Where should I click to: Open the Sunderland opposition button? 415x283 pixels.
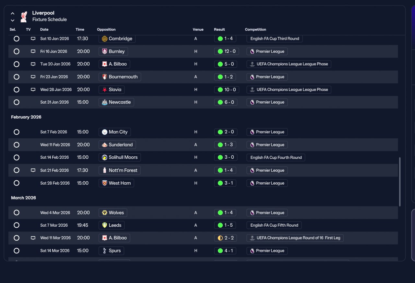point(117,145)
